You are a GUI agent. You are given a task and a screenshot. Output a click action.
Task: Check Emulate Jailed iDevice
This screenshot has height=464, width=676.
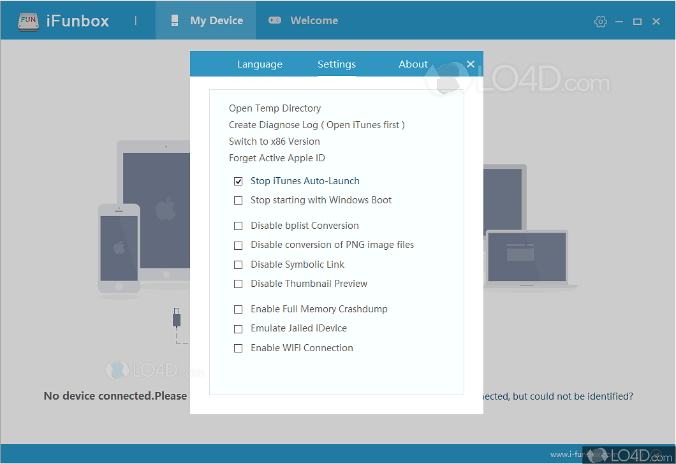pyautogui.click(x=238, y=329)
